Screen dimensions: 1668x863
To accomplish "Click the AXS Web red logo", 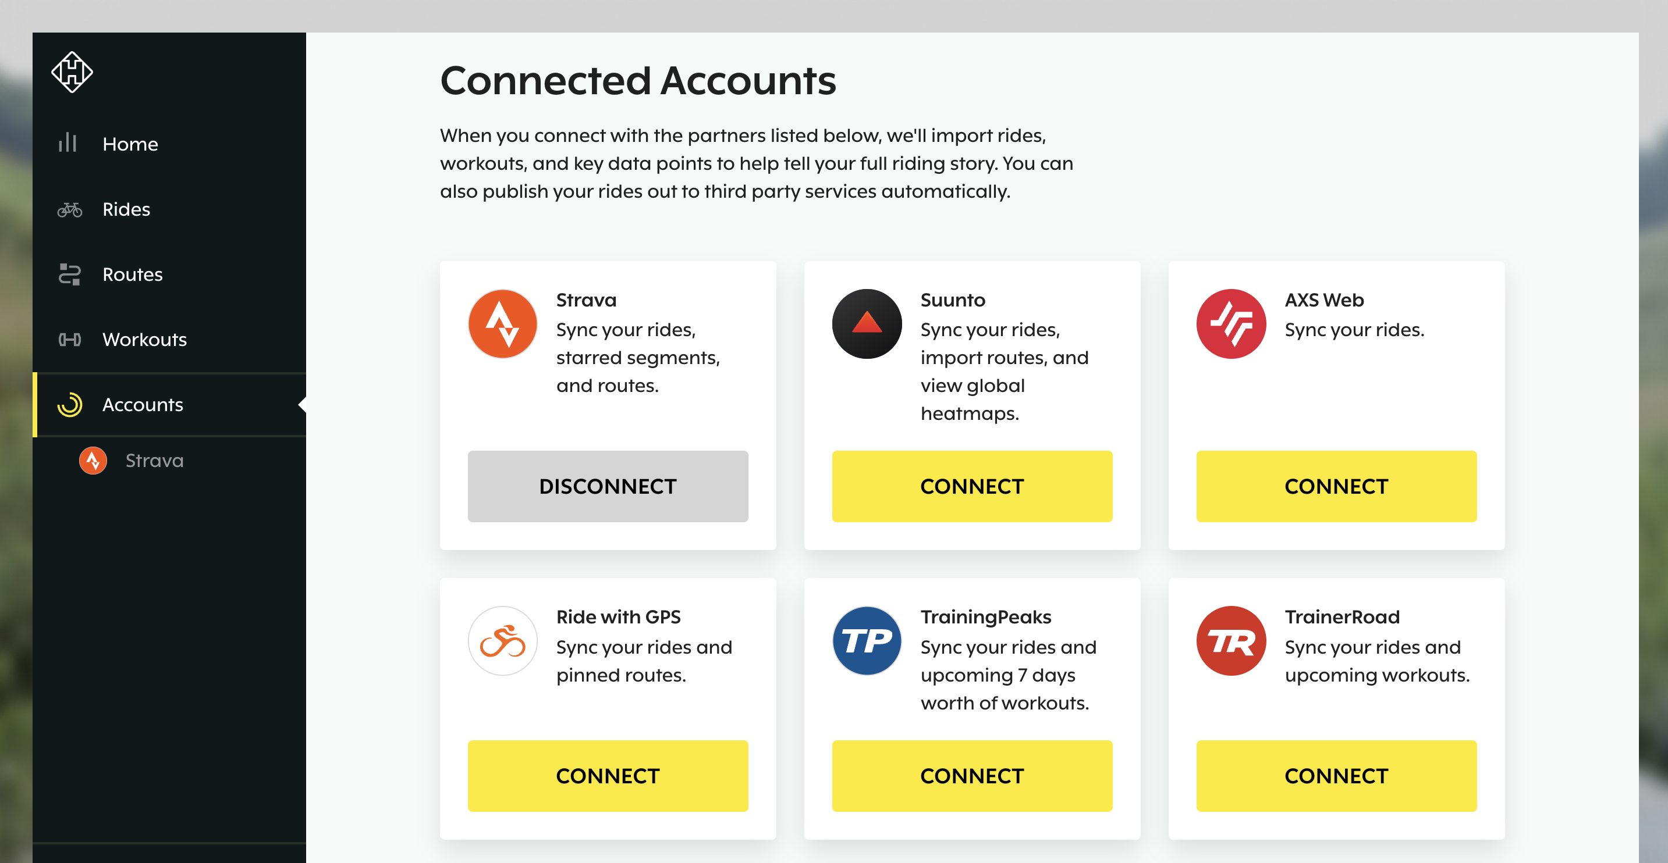I will (1231, 323).
